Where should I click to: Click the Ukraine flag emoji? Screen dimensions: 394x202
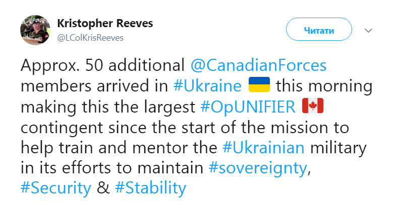click(x=260, y=85)
